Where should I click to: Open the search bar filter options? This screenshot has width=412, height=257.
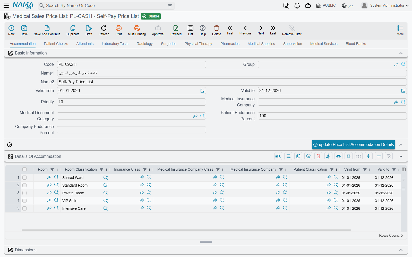pyautogui.click(x=170, y=6)
